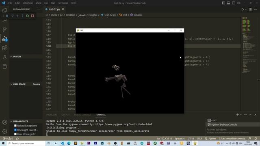Click Step Into in debug toolbar

coord(17,16)
